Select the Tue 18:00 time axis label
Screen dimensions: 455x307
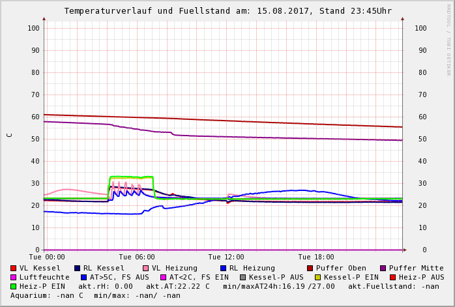point(316,257)
